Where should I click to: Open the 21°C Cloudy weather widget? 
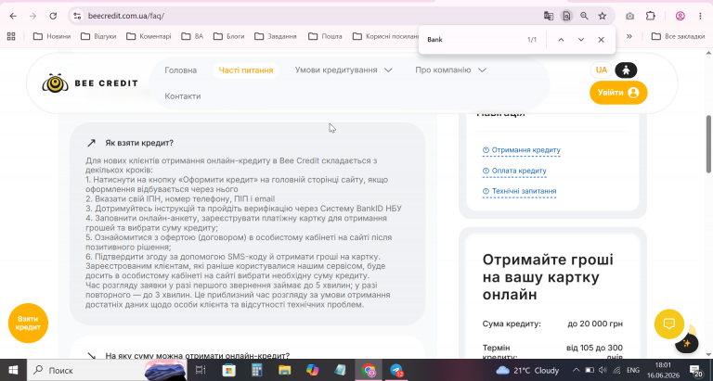click(x=527, y=370)
